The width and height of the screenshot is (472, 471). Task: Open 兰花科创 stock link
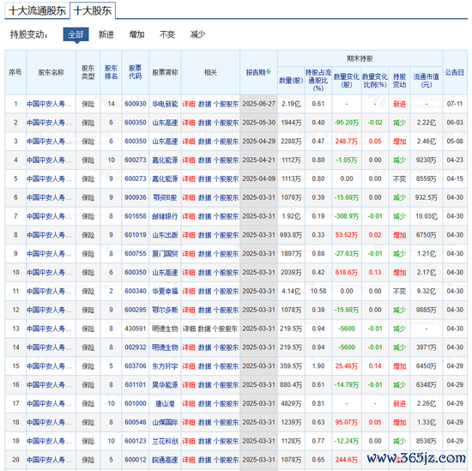(x=165, y=441)
